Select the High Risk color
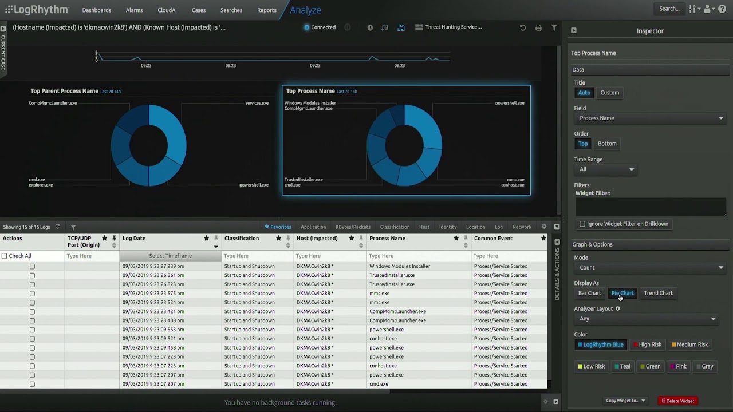The width and height of the screenshot is (733, 412). pyautogui.click(x=647, y=344)
